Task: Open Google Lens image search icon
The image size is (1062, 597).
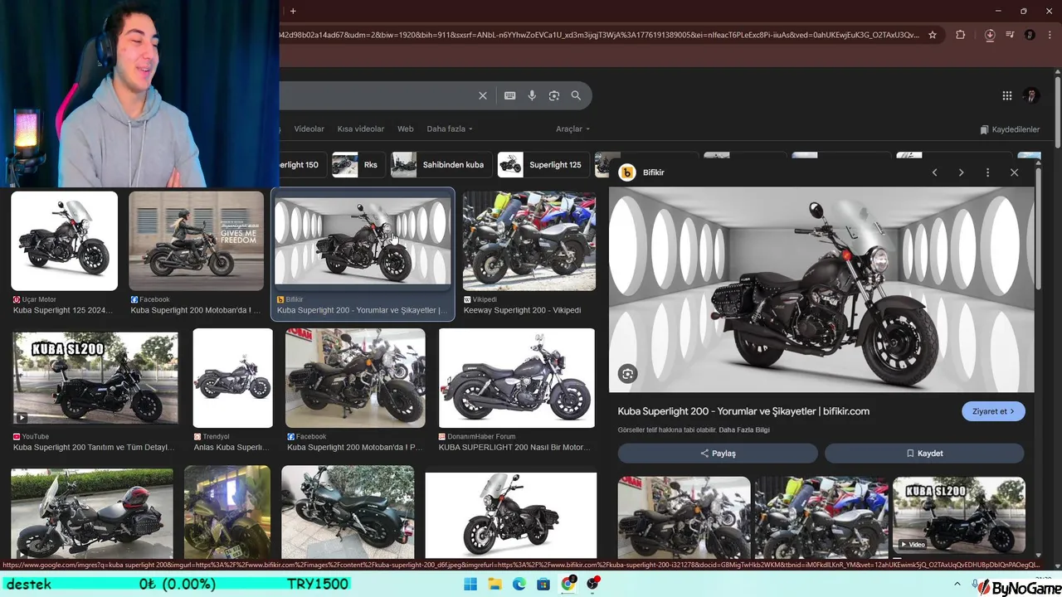Action: point(554,95)
